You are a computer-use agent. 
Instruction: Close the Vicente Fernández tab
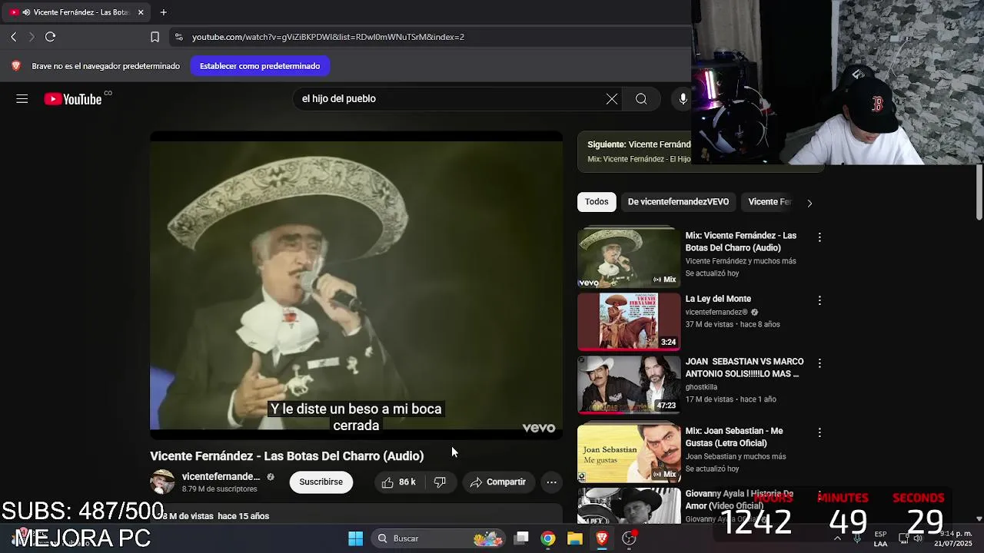141,12
